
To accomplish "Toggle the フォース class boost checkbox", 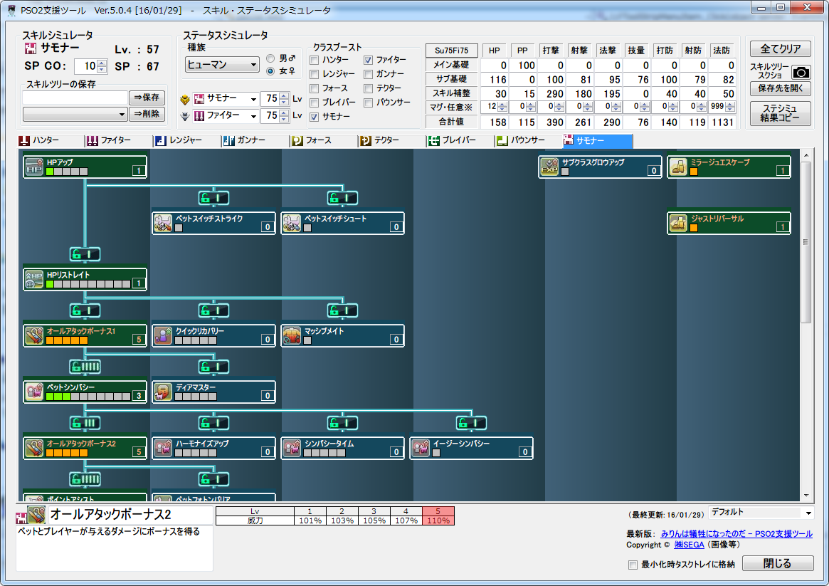I will [x=314, y=88].
